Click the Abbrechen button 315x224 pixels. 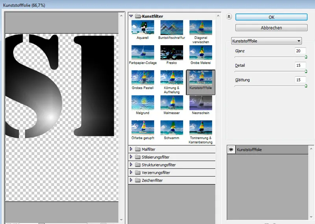point(271,28)
